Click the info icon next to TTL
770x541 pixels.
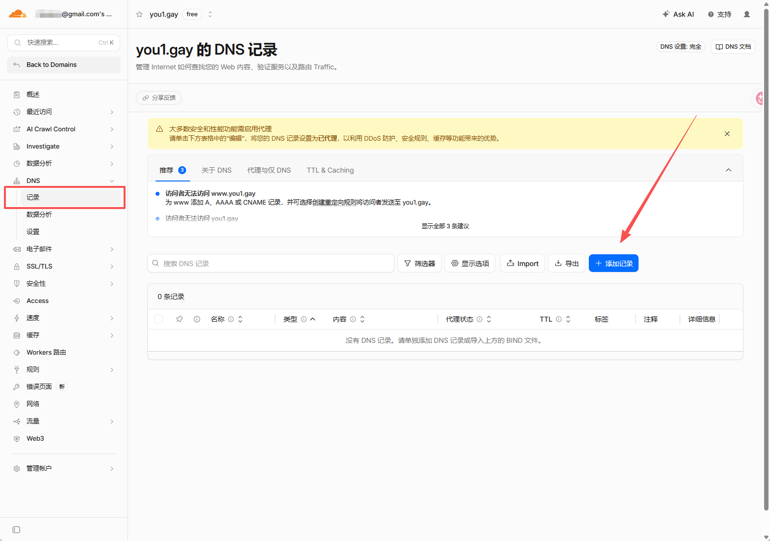pyautogui.click(x=559, y=319)
